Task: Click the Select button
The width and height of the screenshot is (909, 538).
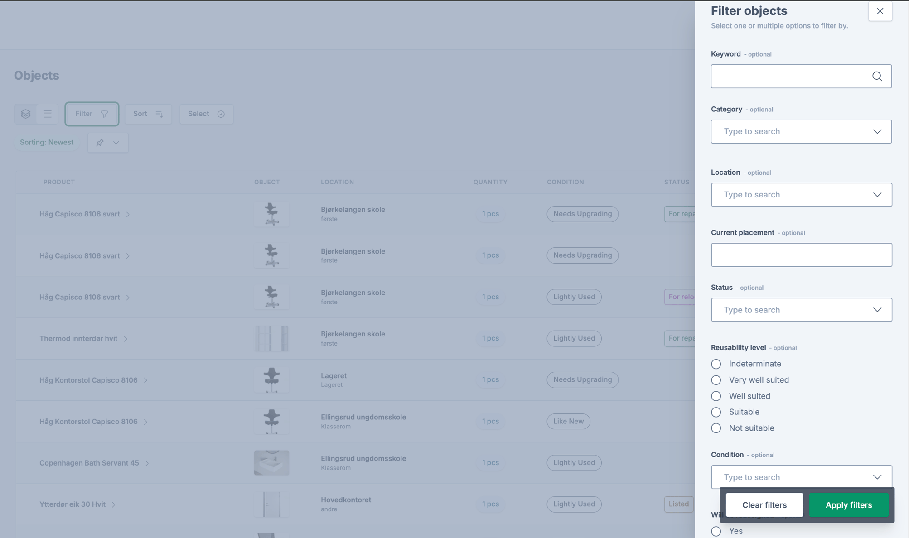Action: pos(206,114)
